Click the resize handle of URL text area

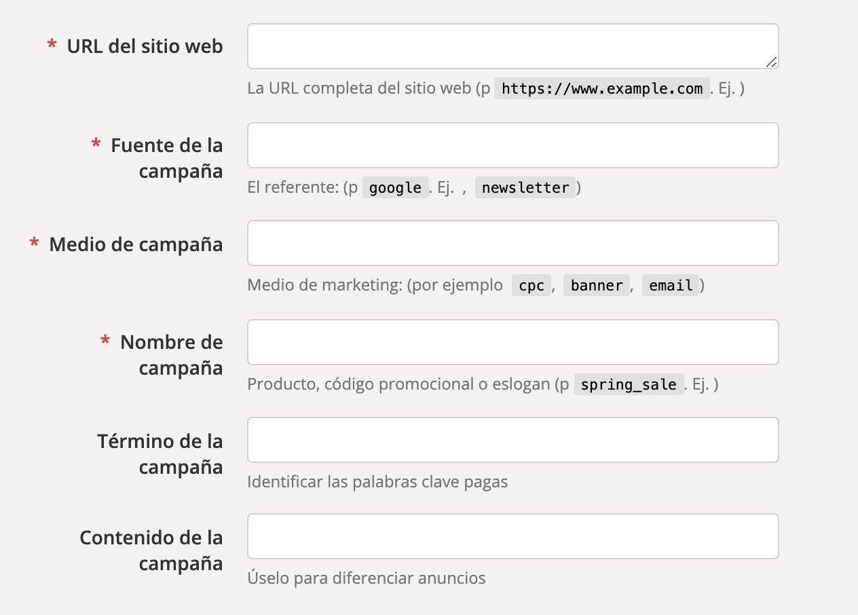(x=771, y=62)
